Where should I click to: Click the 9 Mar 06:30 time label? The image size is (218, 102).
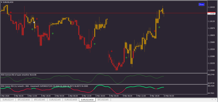[128, 96]
